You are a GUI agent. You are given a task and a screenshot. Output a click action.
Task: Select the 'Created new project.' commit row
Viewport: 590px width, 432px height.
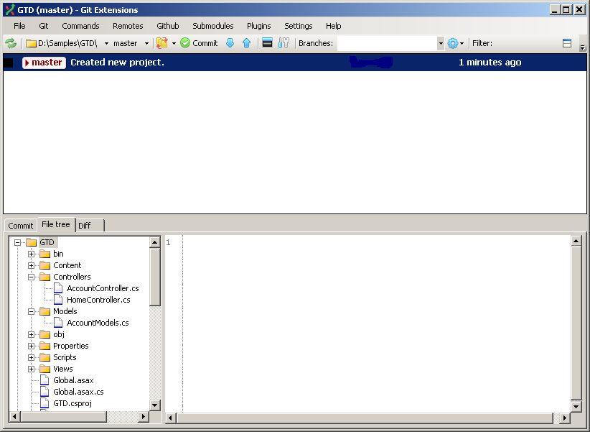(x=295, y=63)
